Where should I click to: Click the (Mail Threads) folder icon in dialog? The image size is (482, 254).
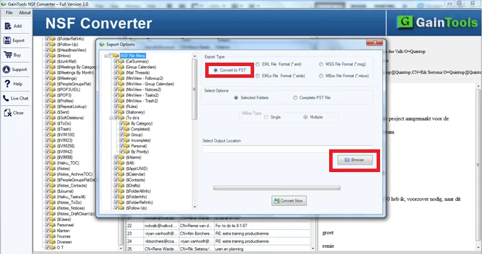click(122, 72)
